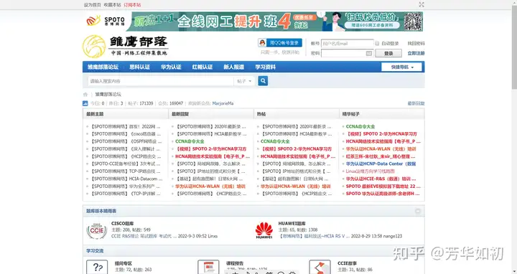Click the username/Email input field
The height and width of the screenshot is (274, 517).
coord(348,44)
